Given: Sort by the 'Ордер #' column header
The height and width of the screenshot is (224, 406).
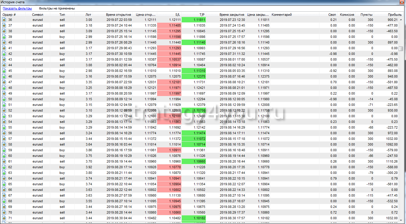Looking at the screenshot, I should [9, 14].
